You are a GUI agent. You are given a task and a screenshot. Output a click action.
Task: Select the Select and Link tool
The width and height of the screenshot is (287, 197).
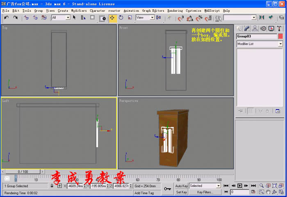point(26,18)
